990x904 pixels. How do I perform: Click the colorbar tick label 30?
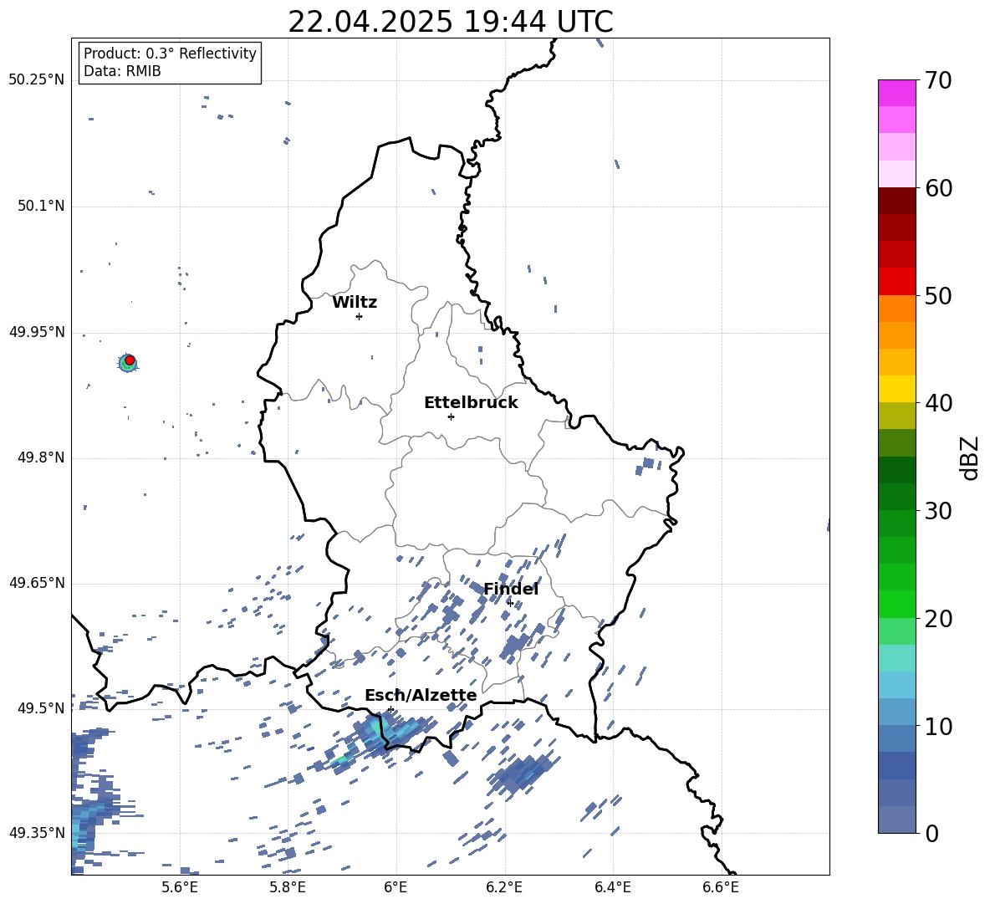[x=938, y=511]
